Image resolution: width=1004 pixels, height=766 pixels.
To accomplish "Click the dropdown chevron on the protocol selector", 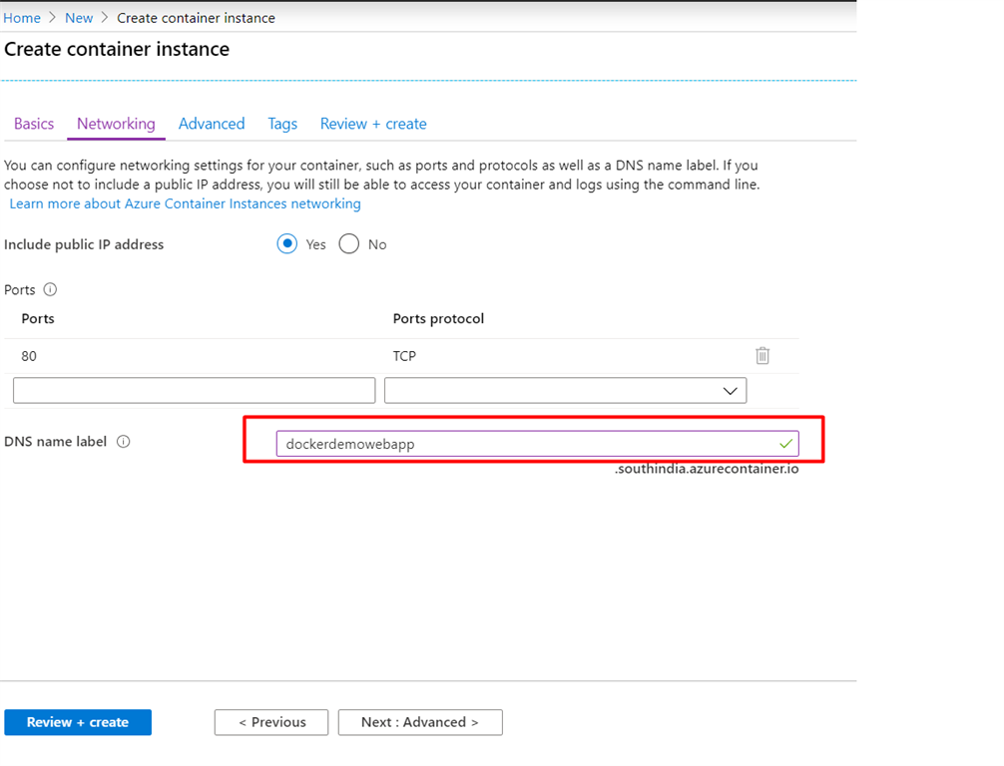I will coord(730,390).
